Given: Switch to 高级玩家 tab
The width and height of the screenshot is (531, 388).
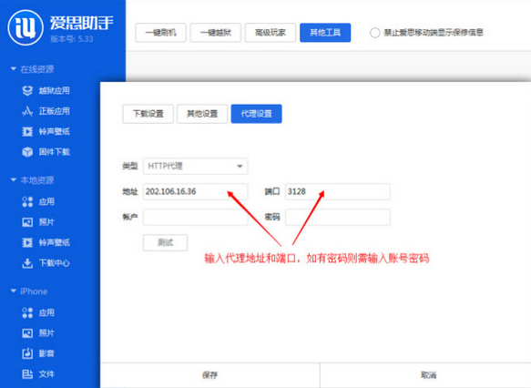Looking at the screenshot, I should 271,33.
